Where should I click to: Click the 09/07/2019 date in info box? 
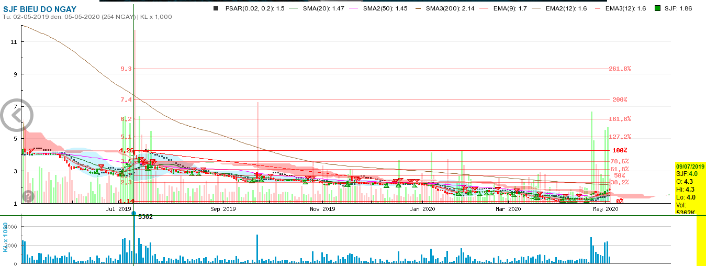click(x=690, y=167)
